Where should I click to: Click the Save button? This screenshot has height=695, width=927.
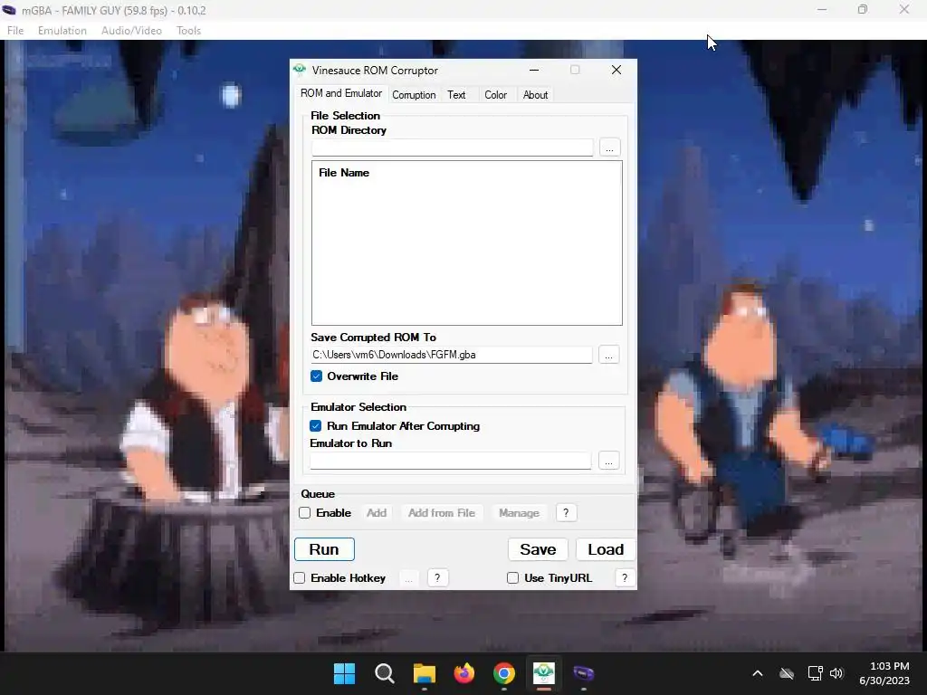[538, 549]
